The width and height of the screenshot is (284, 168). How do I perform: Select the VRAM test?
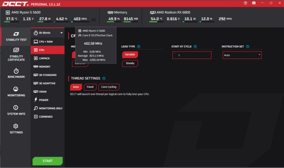47,92
